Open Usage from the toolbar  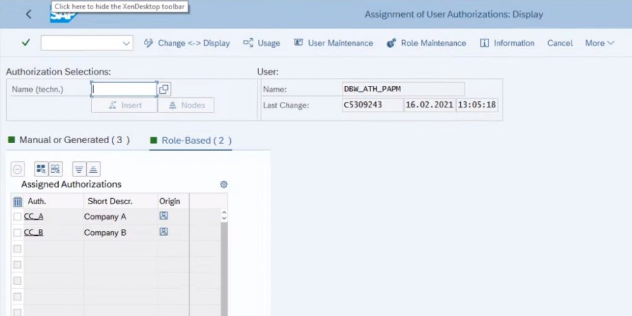click(262, 43)
